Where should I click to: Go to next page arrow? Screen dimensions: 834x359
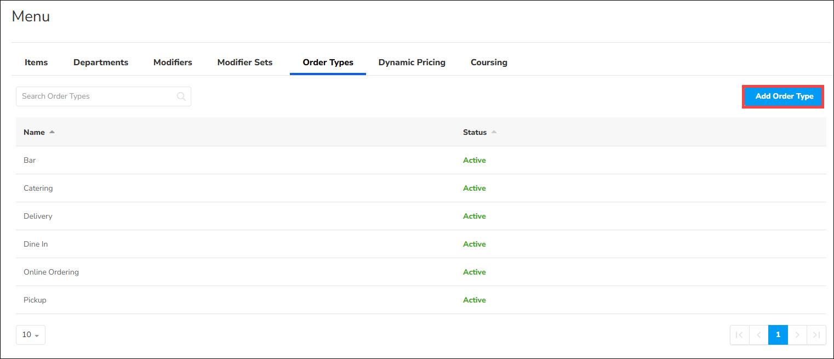click(x=797, y=335)
